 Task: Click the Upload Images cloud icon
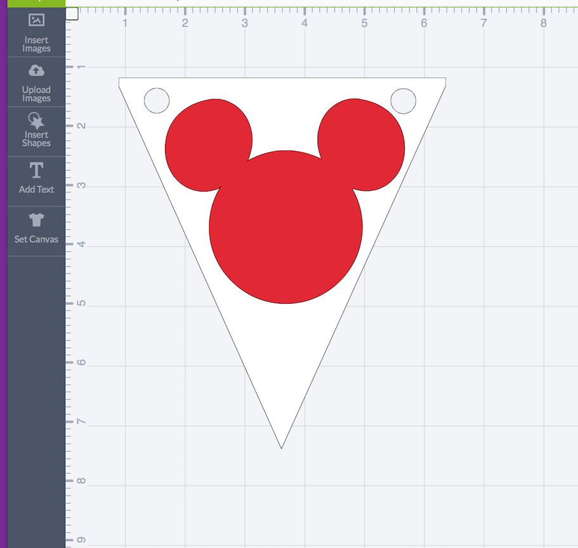point(36,70)
